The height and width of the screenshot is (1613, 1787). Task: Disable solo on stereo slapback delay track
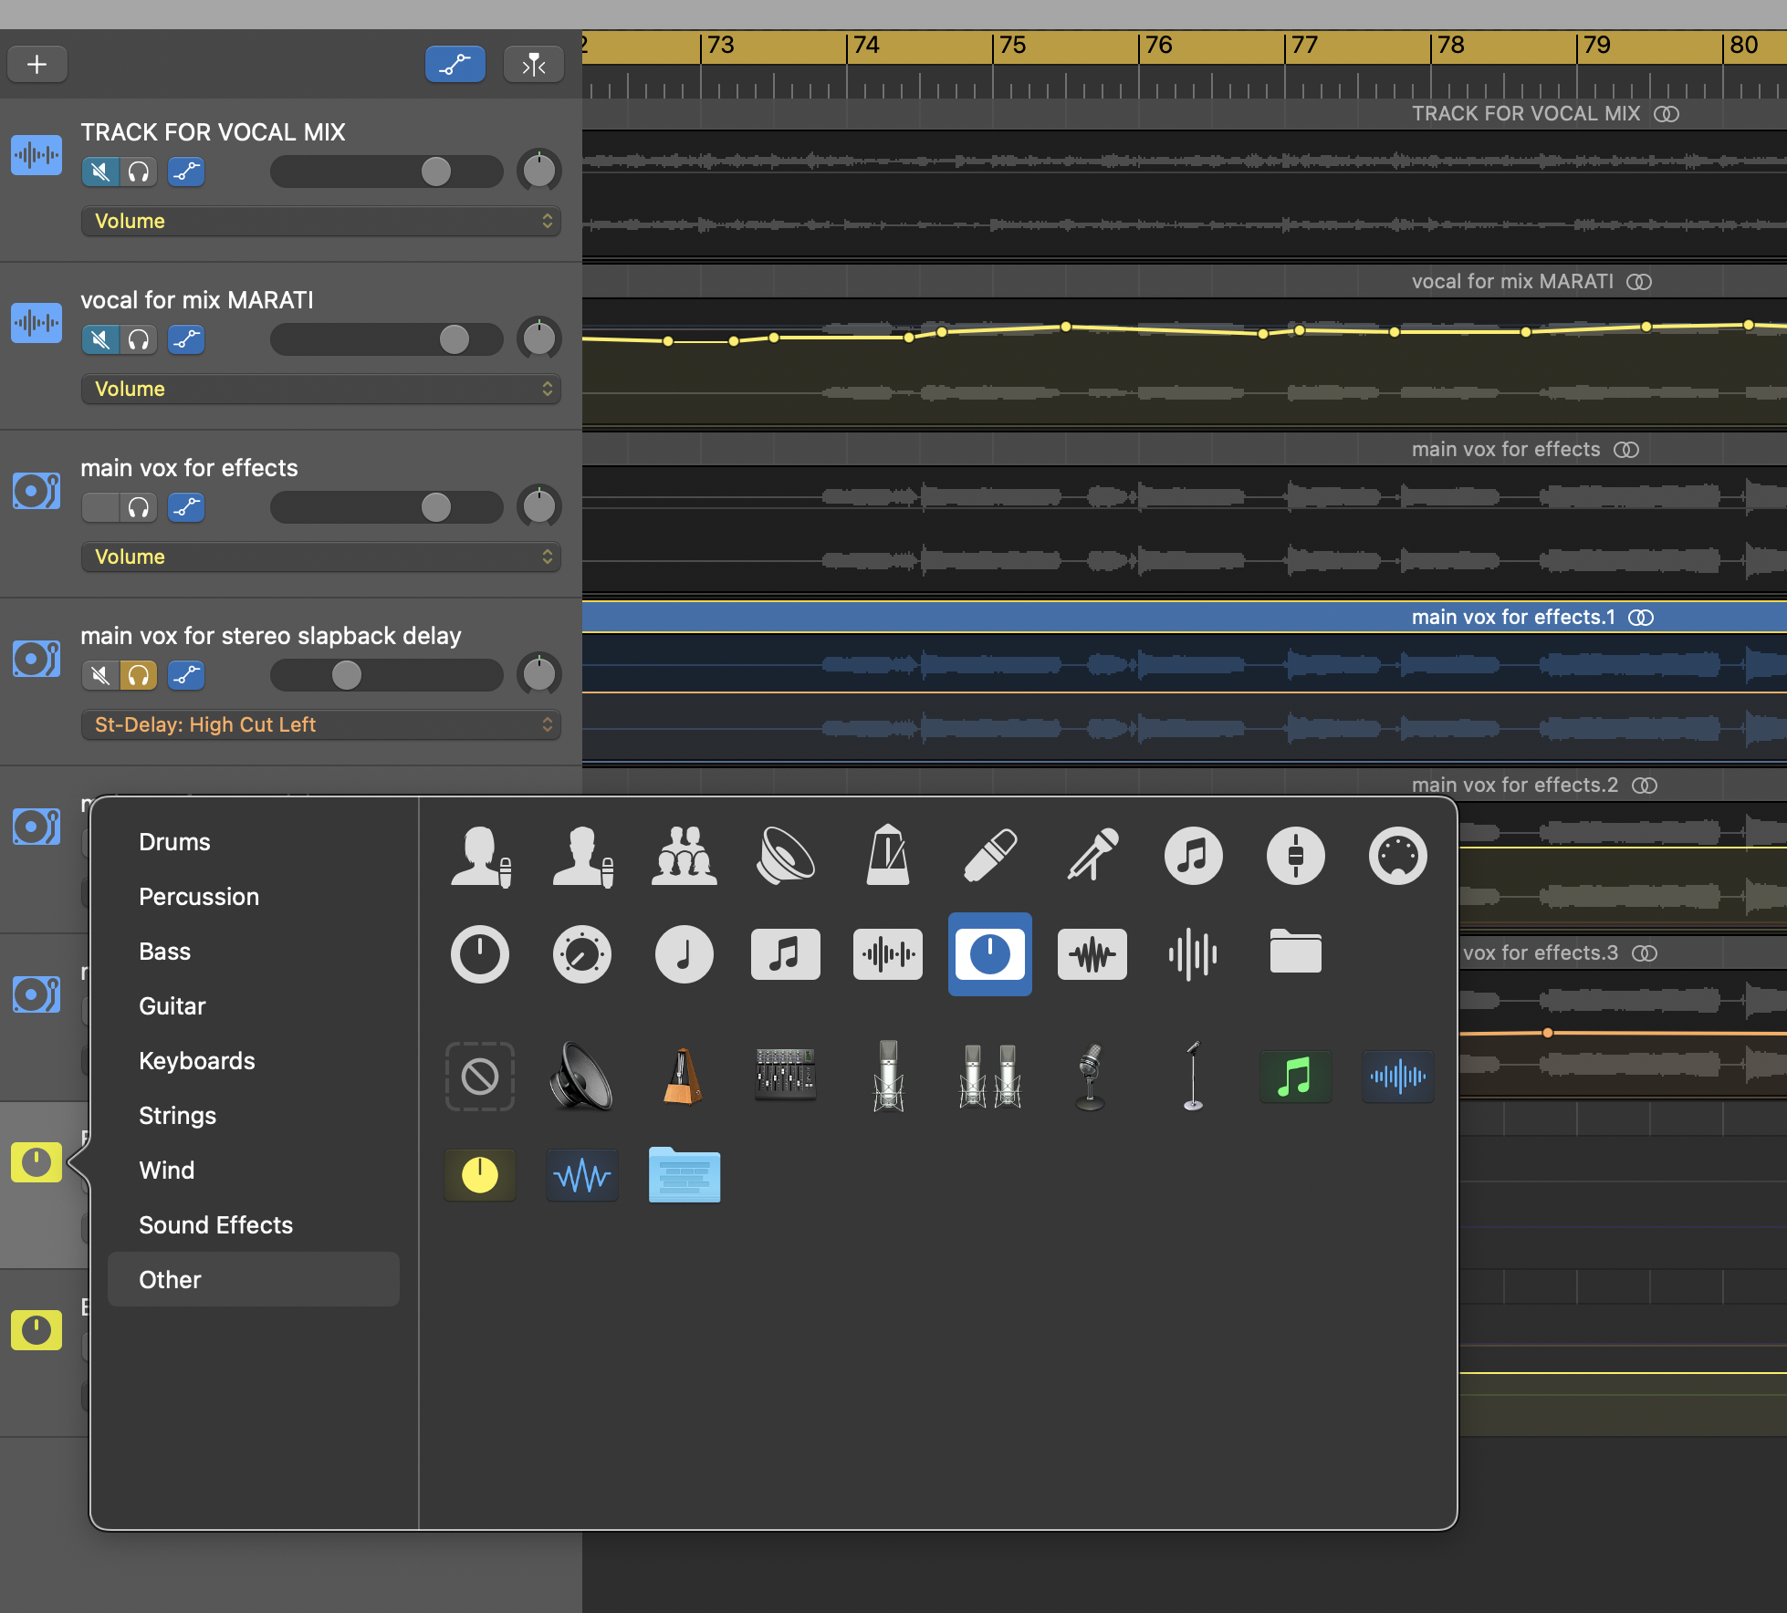(x=139, y=675)
